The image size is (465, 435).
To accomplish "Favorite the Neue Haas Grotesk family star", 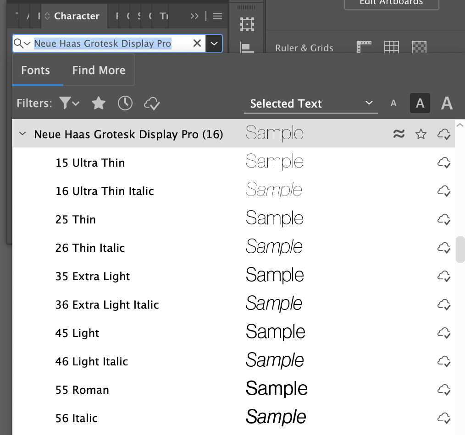I will coord(421,133).
